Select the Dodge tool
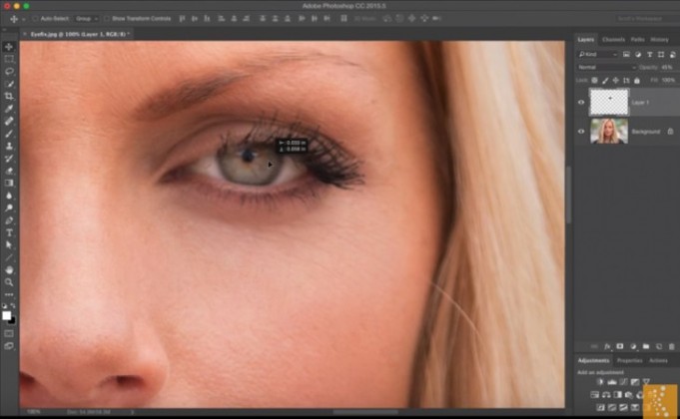This screenshot has width=680, height=419. (x=9, y=208)
